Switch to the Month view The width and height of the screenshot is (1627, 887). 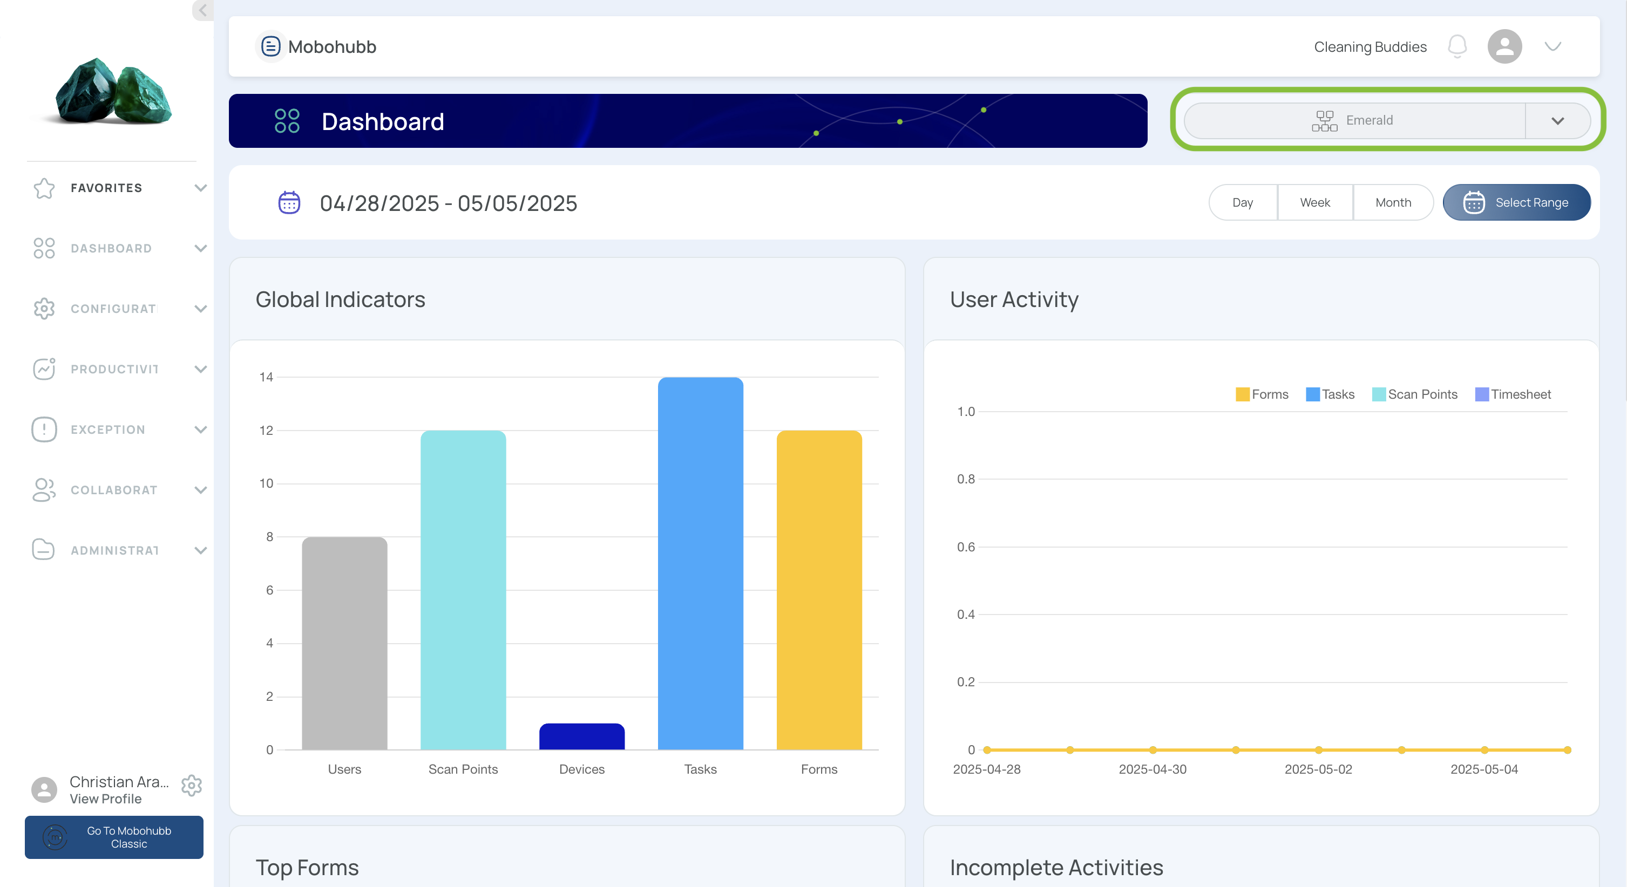1393,203
